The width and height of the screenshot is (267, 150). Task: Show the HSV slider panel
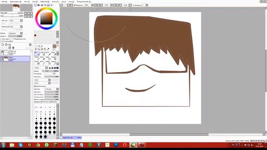pyautogui.click(x=42, y=5)
